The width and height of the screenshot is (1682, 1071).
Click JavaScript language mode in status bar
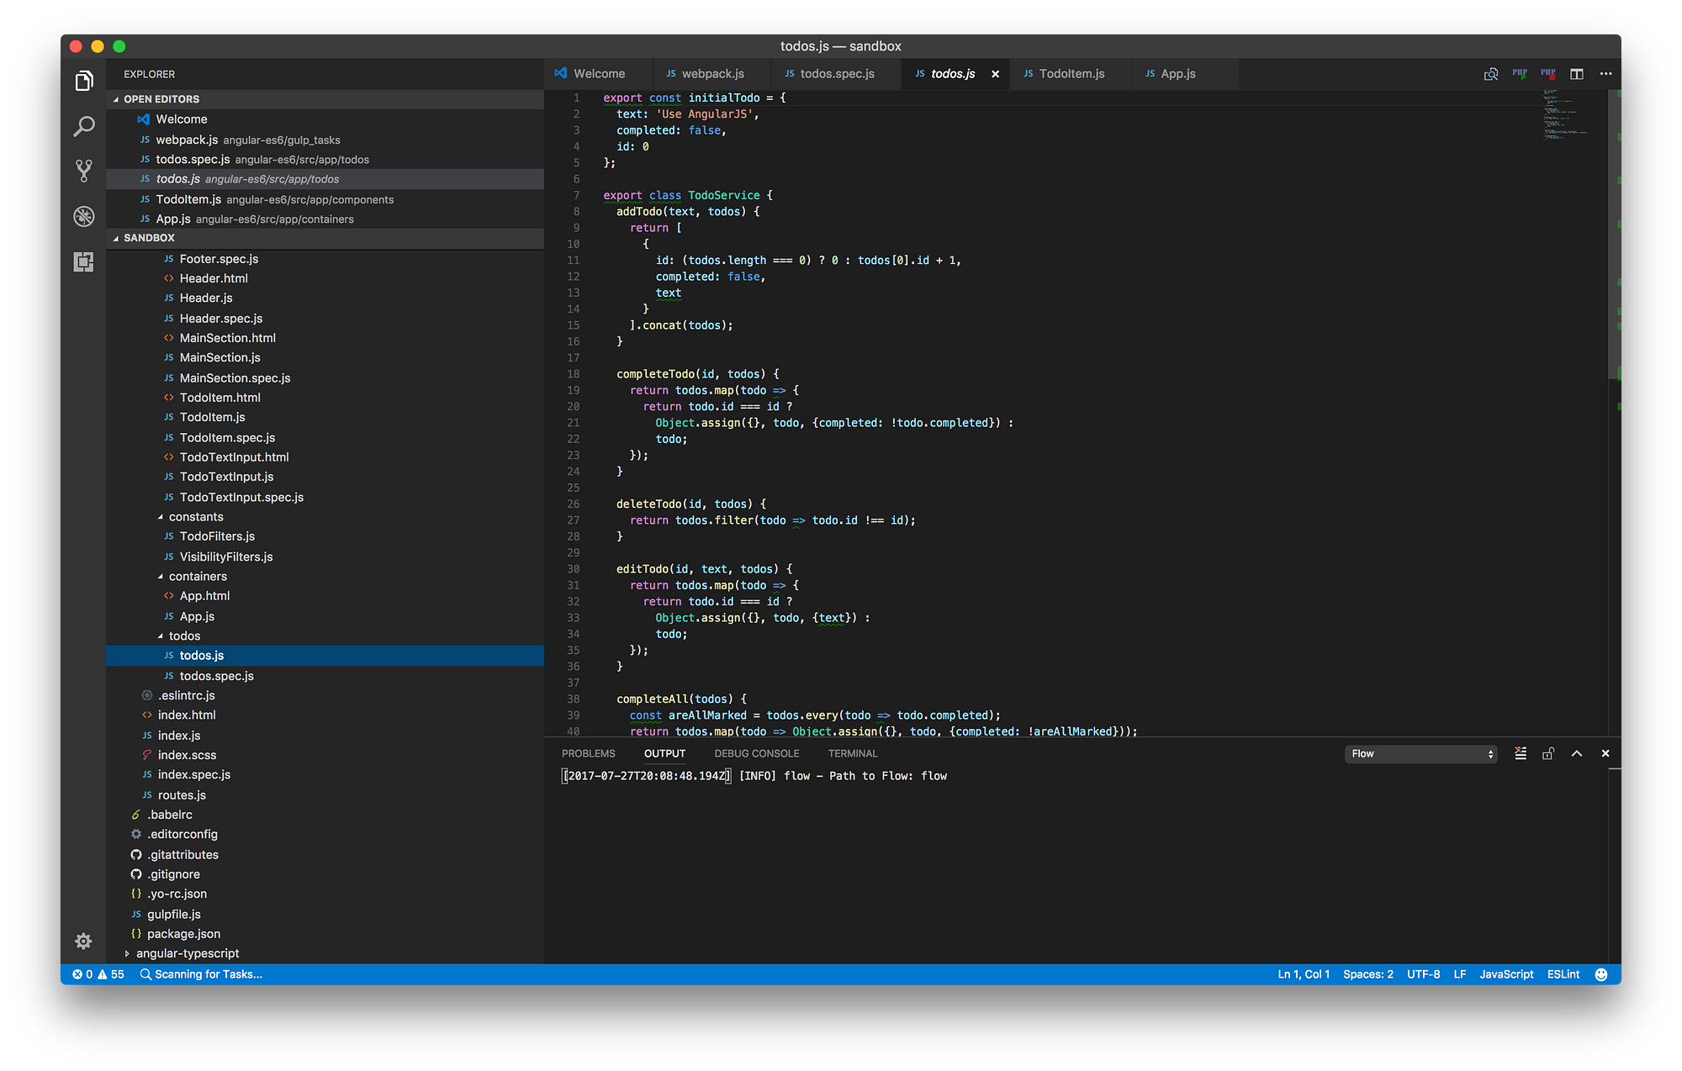pyautogui.click(x=1506, y=974)
